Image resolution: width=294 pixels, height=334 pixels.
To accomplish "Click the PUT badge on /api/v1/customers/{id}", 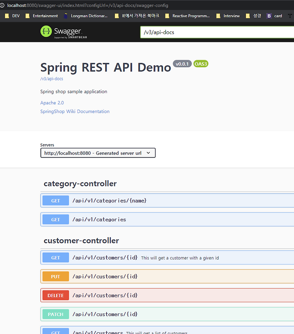I will click(55, 276).
